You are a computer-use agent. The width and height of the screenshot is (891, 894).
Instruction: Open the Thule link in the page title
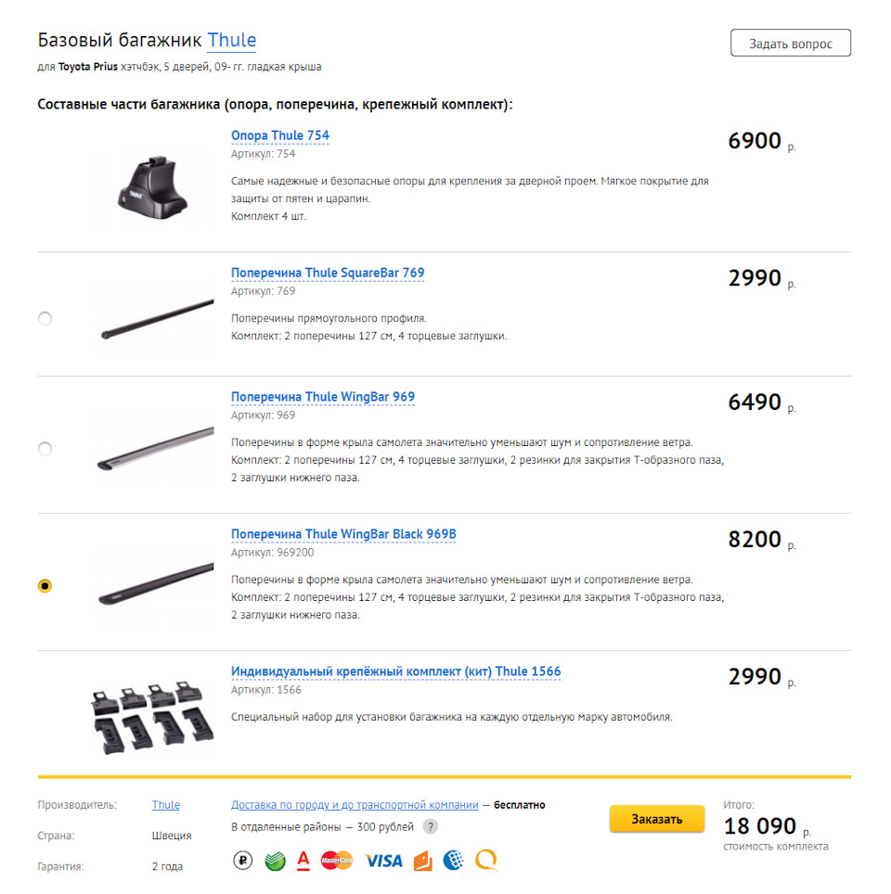[x=232, y=41]
